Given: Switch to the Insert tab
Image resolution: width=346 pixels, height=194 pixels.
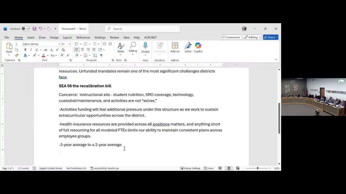Looking at the screenshot, I should (31, 37).
